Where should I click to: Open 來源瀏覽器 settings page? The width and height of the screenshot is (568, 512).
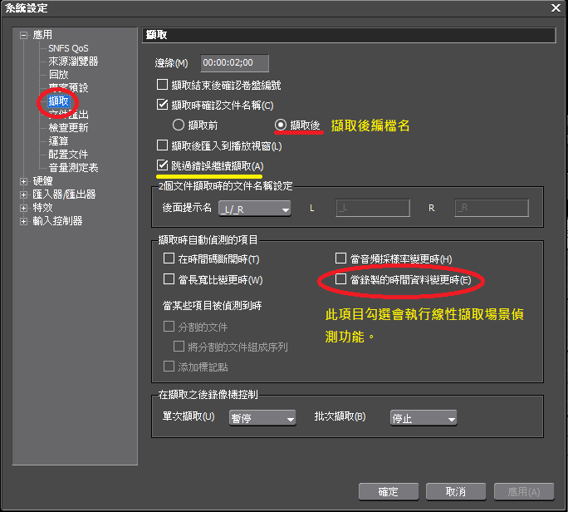72,62
